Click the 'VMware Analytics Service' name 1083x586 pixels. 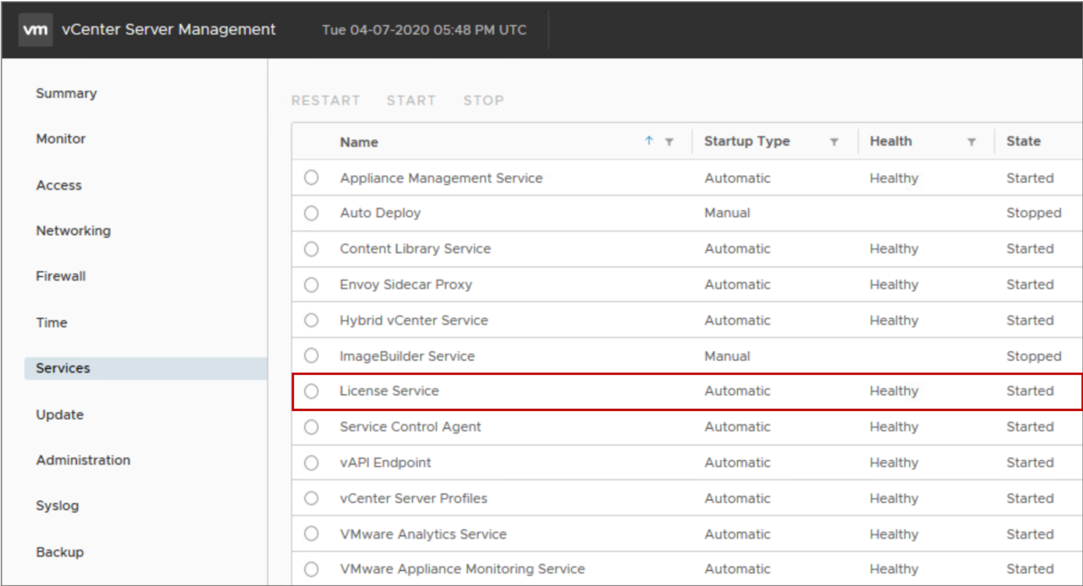tap(423, 534)
